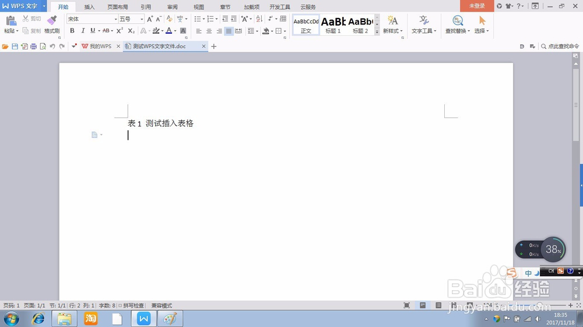The height and width of the screenshot is (327, 583).
Task: Click the text highlight color pen
Action: pyautogui.click(x=156, y=31)
